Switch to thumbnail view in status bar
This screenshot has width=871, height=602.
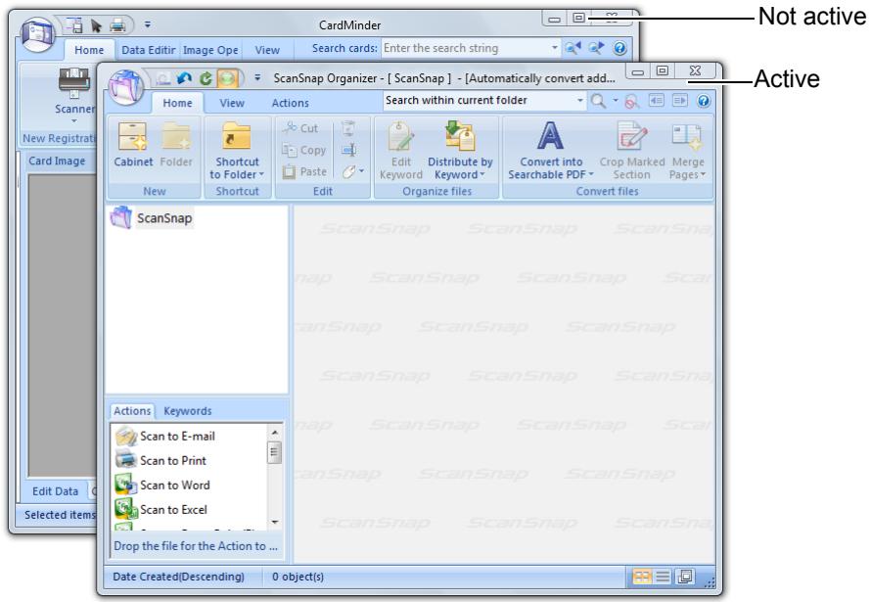pos(642,577)
